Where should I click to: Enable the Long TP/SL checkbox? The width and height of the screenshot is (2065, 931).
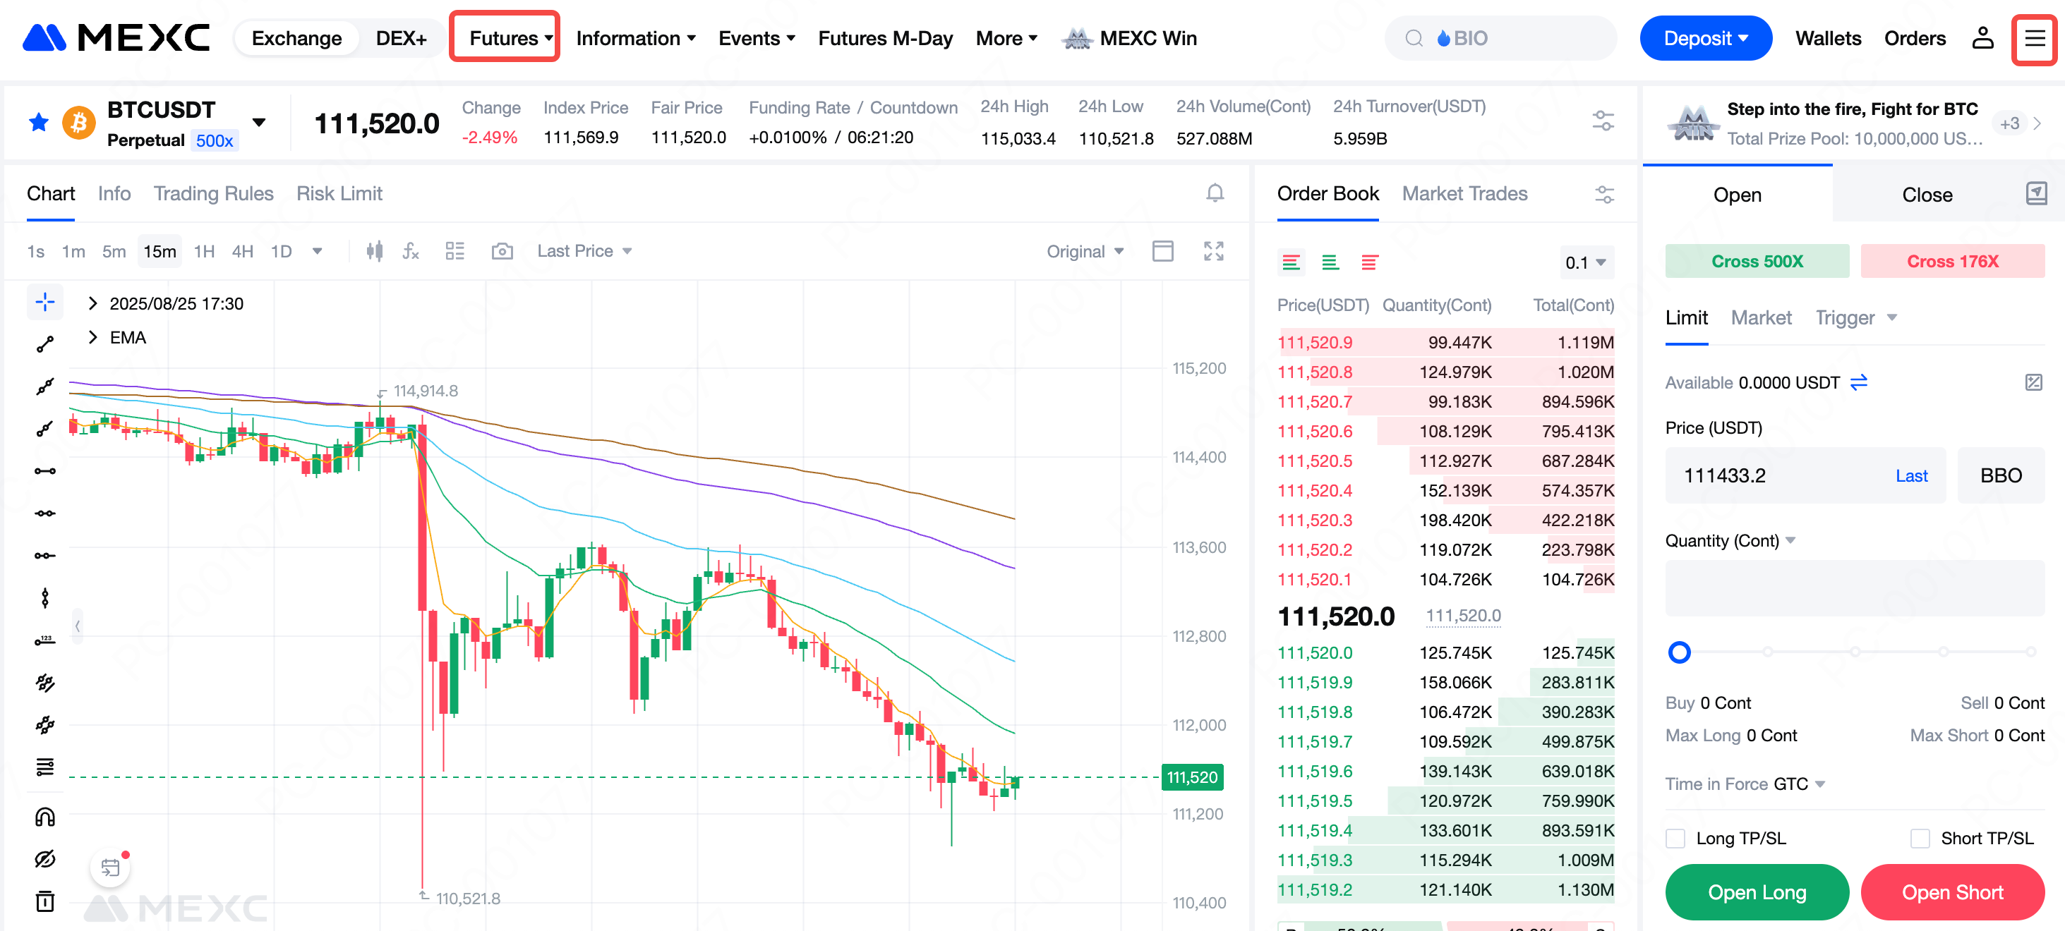1675,838
